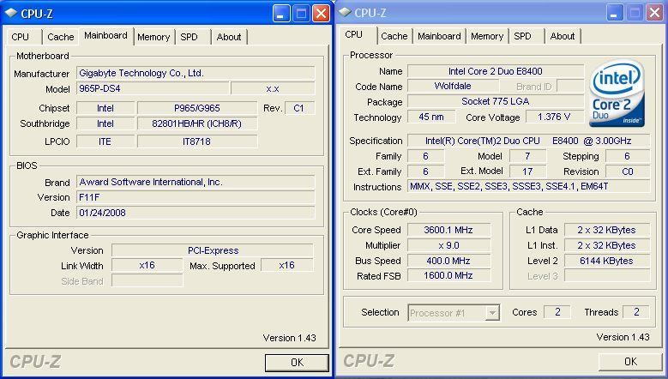This screenshot has height=379, width=668.
Task: Open the Cache tab in left window
Action: click(x=61, y=37)
